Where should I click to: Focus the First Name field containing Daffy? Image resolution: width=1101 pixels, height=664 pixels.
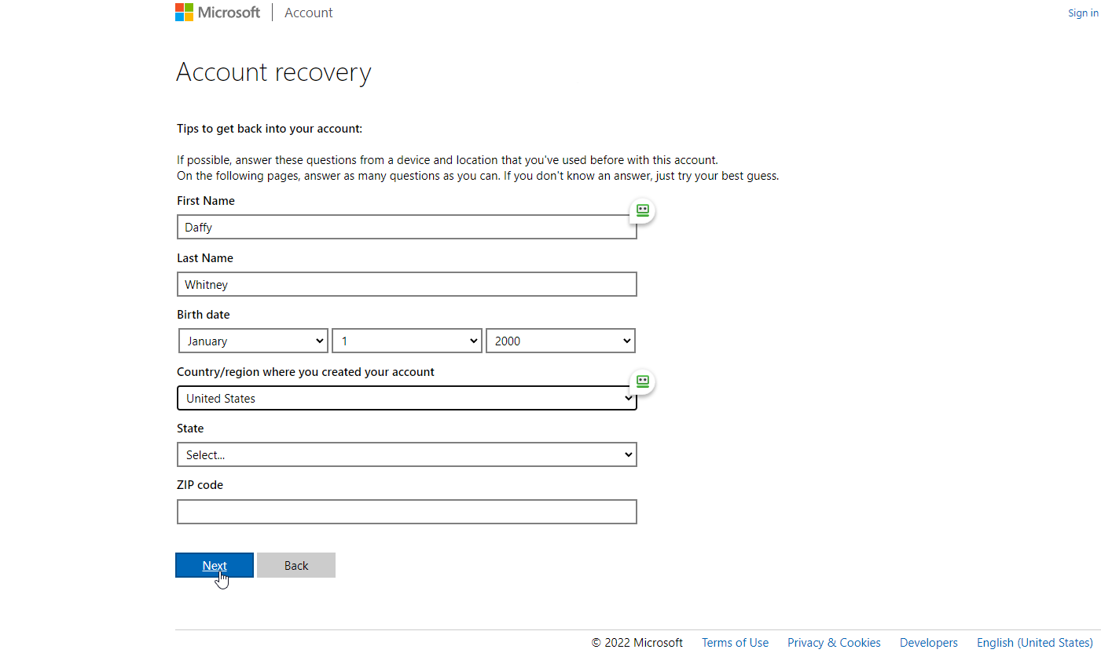(x=407, y=227)
